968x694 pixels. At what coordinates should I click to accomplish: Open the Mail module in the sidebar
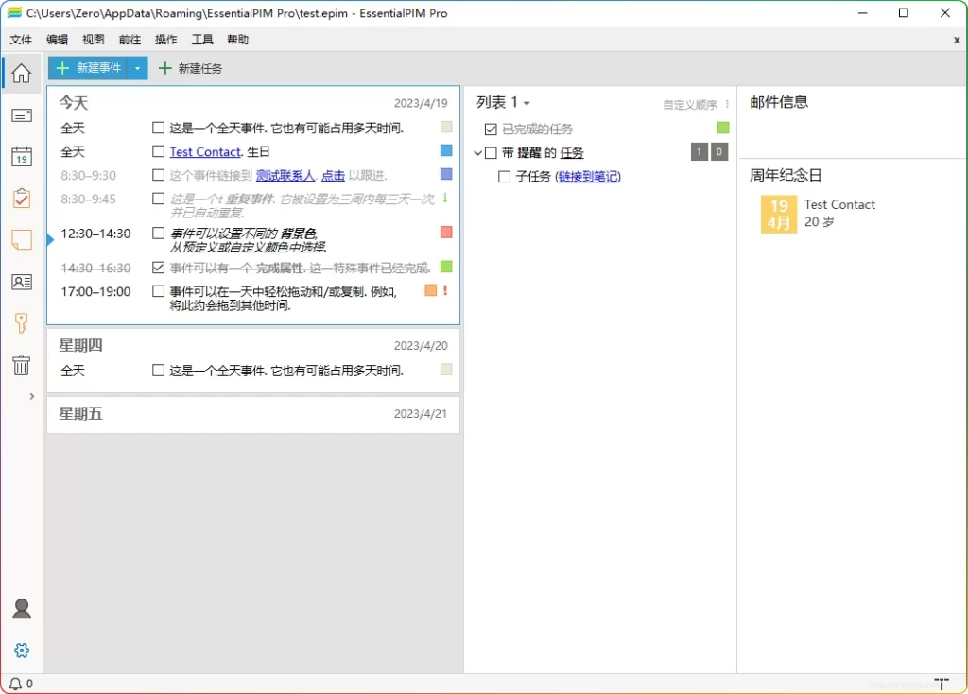coord(21,115)
